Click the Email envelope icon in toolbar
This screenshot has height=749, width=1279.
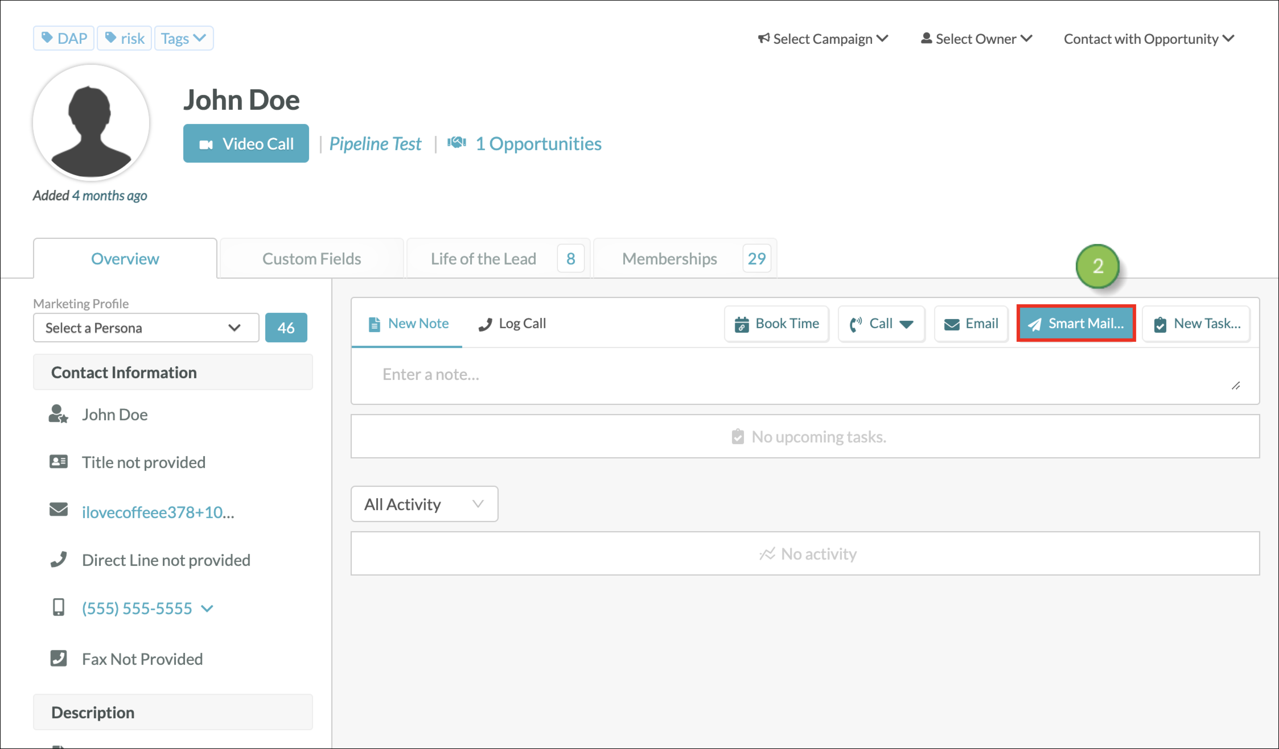point(952,324)
